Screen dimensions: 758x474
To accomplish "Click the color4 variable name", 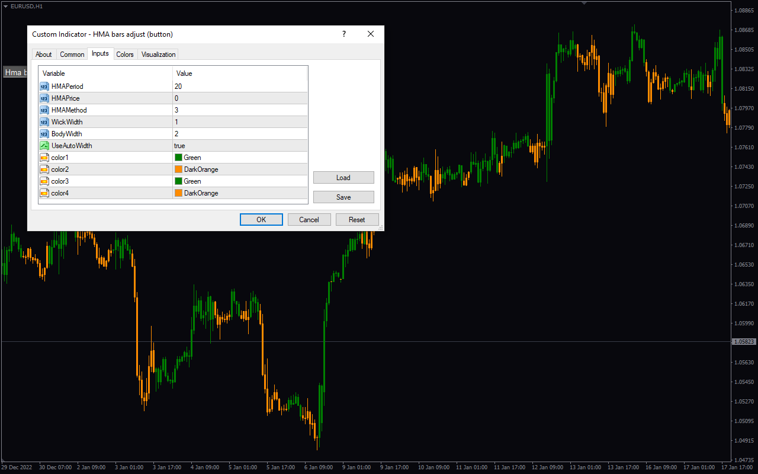I will tap(60, 193).
